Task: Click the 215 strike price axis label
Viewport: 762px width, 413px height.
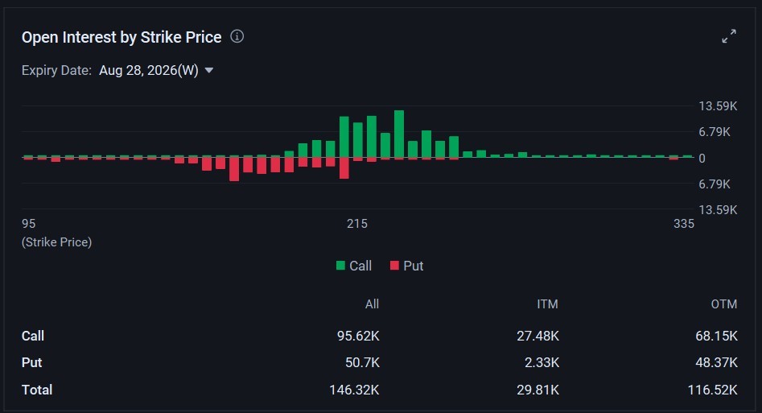Action: [357, 224]
